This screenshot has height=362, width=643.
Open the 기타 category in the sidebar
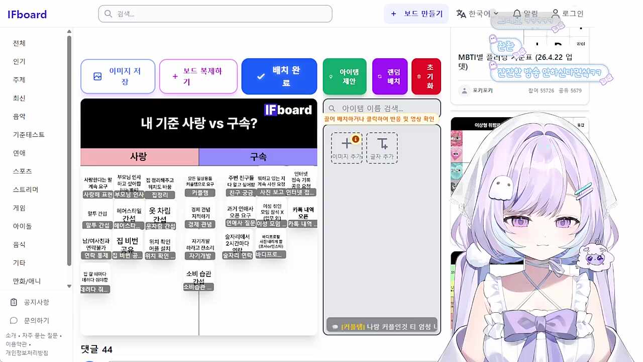19,262
